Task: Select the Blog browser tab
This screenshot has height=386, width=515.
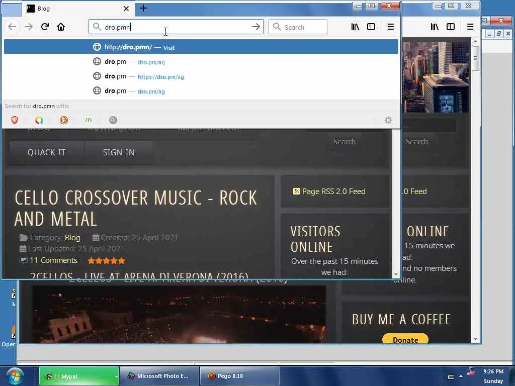Action: click(x=78, y=9)
